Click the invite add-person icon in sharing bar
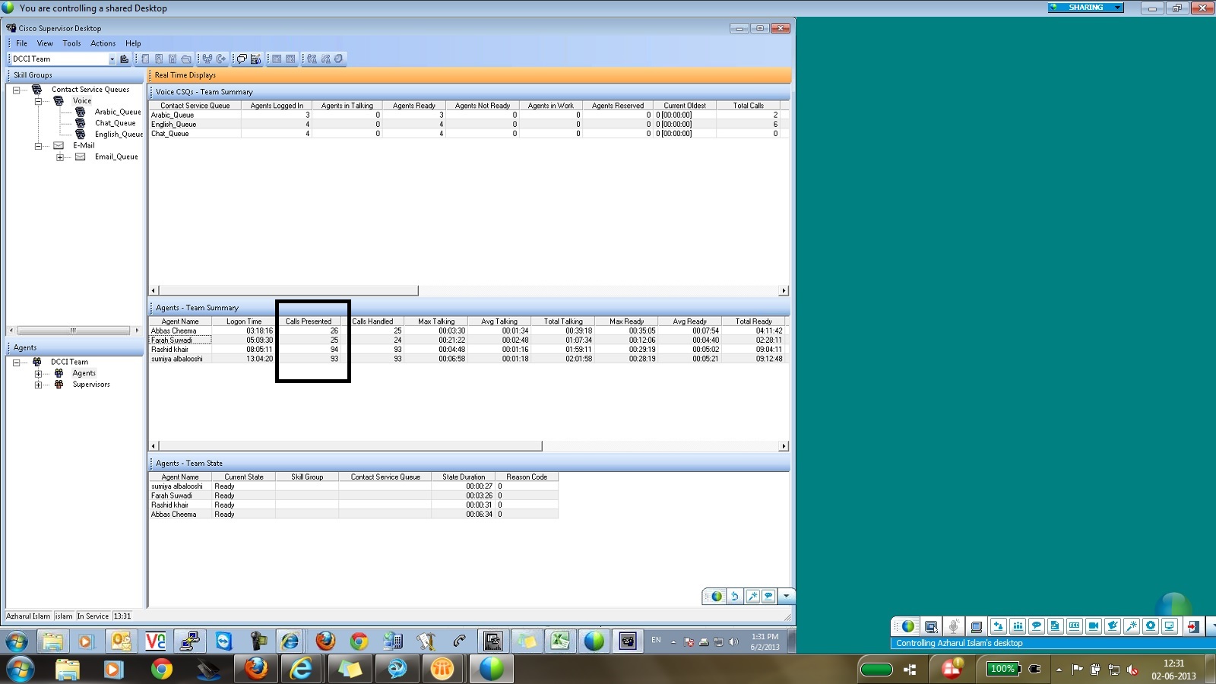 point(999,626)
